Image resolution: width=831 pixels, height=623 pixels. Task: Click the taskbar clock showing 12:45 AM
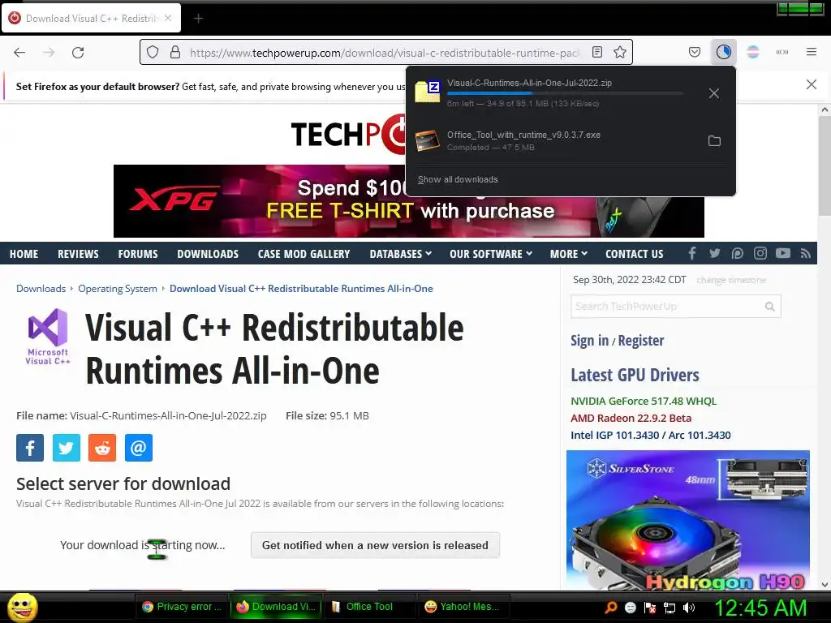click(761, 608)
